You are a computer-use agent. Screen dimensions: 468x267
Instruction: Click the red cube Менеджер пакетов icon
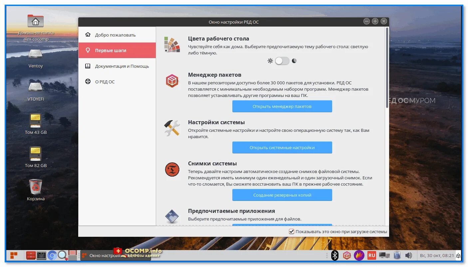click(x=172, y=81)
